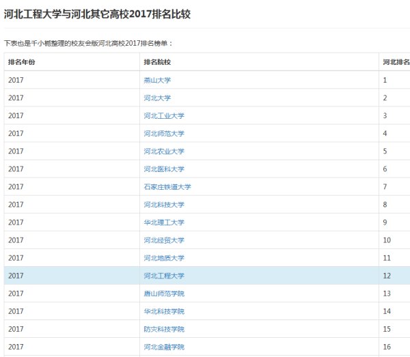
Task: Click the intro sentence above the table
Action: pyautogui.click(x=88, y=43)
